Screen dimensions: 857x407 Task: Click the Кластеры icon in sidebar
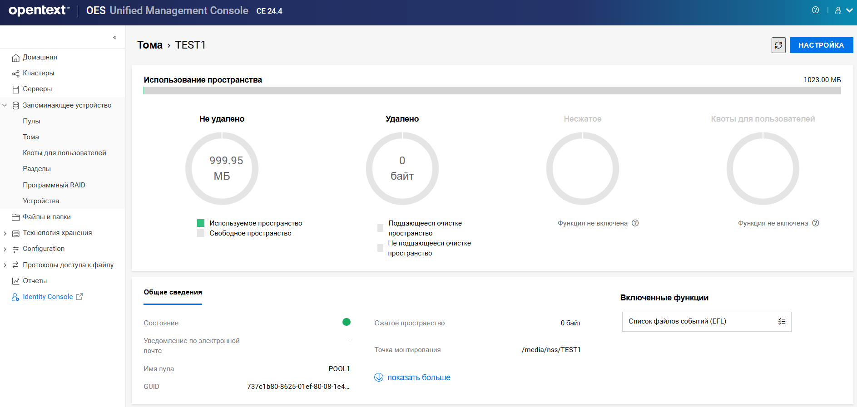click(x=15, y=74)
